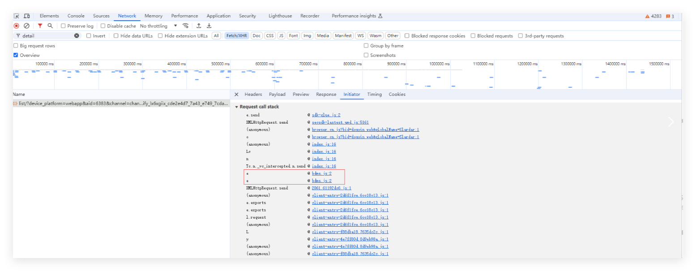Select the list/?device_platform=webapp request row

[x=121, y=103]
